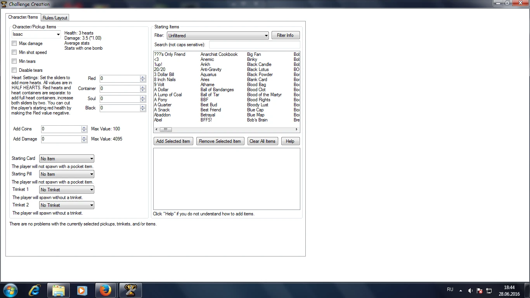This screenshot has width=530, height=298.
Task: Select "Black Candle" in the item list
Action: pos(259,64)
